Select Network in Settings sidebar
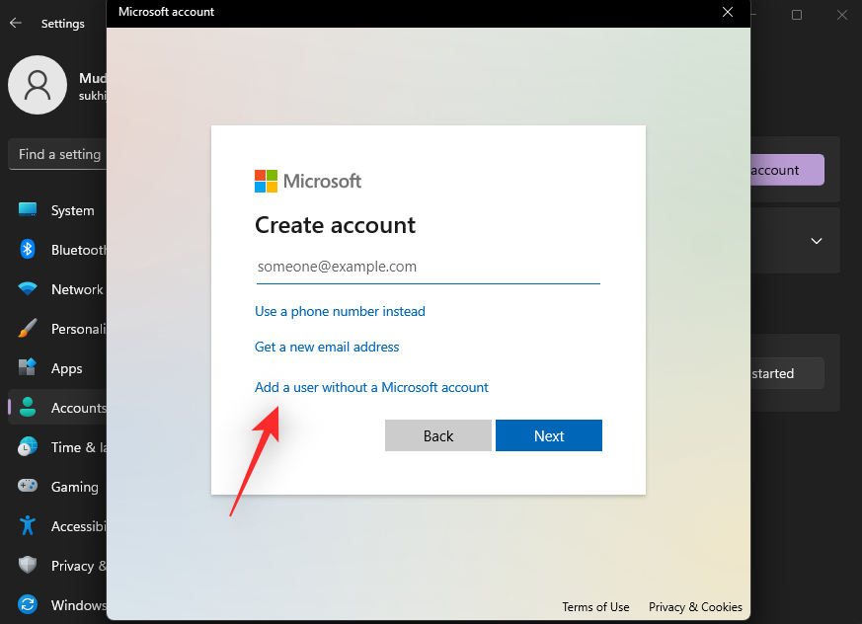 point(77,289)
